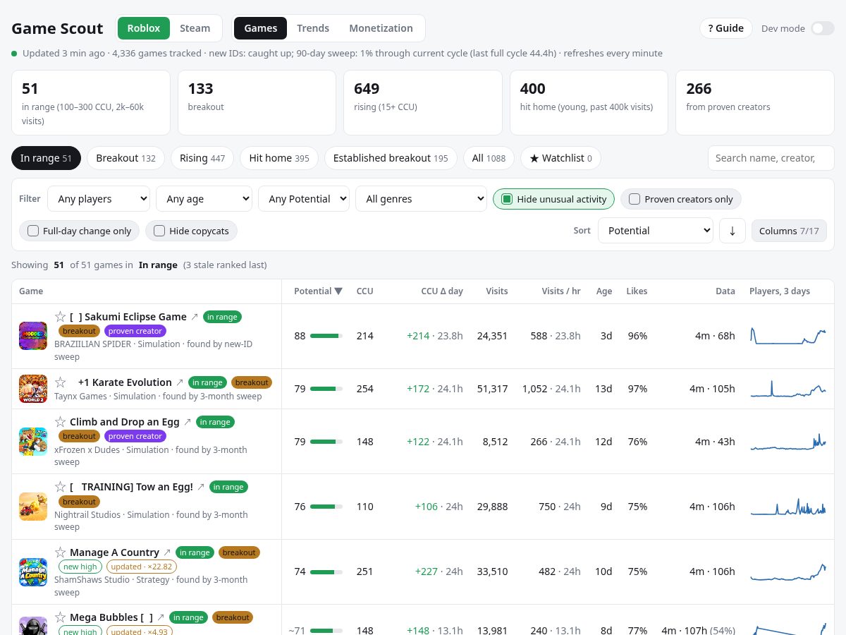Select the Rising 447 filter tab

pyautogui.click(x=202, y=158)
